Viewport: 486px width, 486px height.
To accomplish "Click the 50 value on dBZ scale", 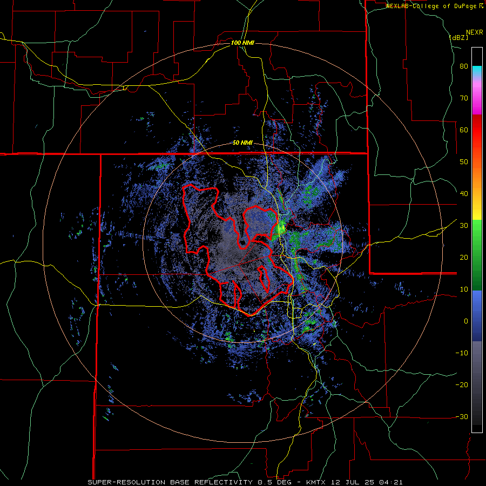I will click(464, 162).
